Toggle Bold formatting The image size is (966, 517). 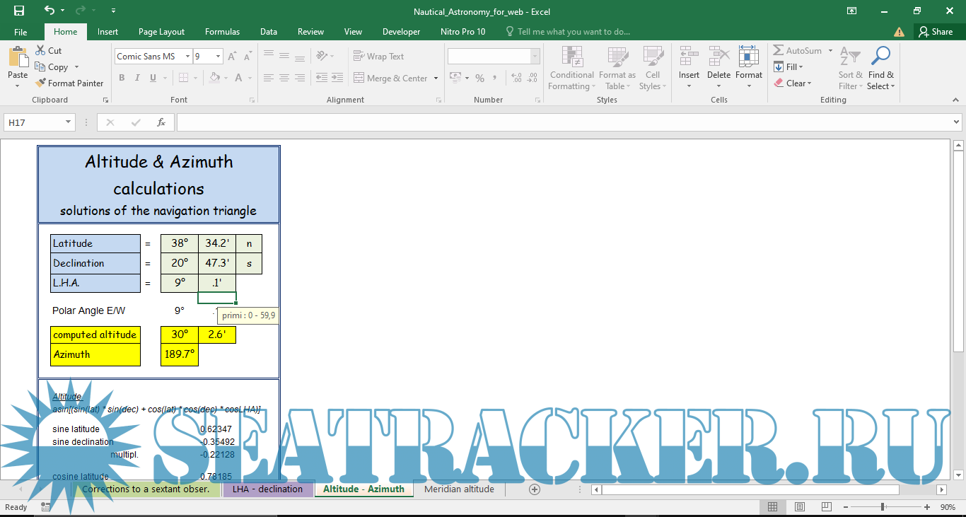[121, 78]
